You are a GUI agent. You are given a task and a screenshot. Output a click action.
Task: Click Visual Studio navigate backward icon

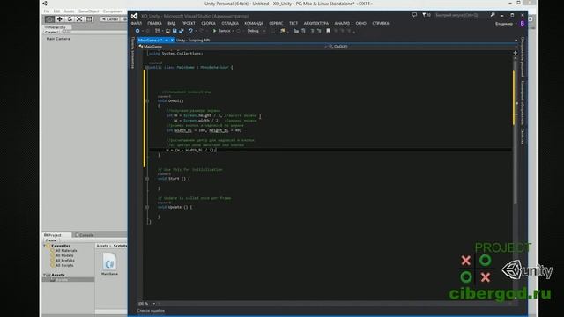point(137,31)
